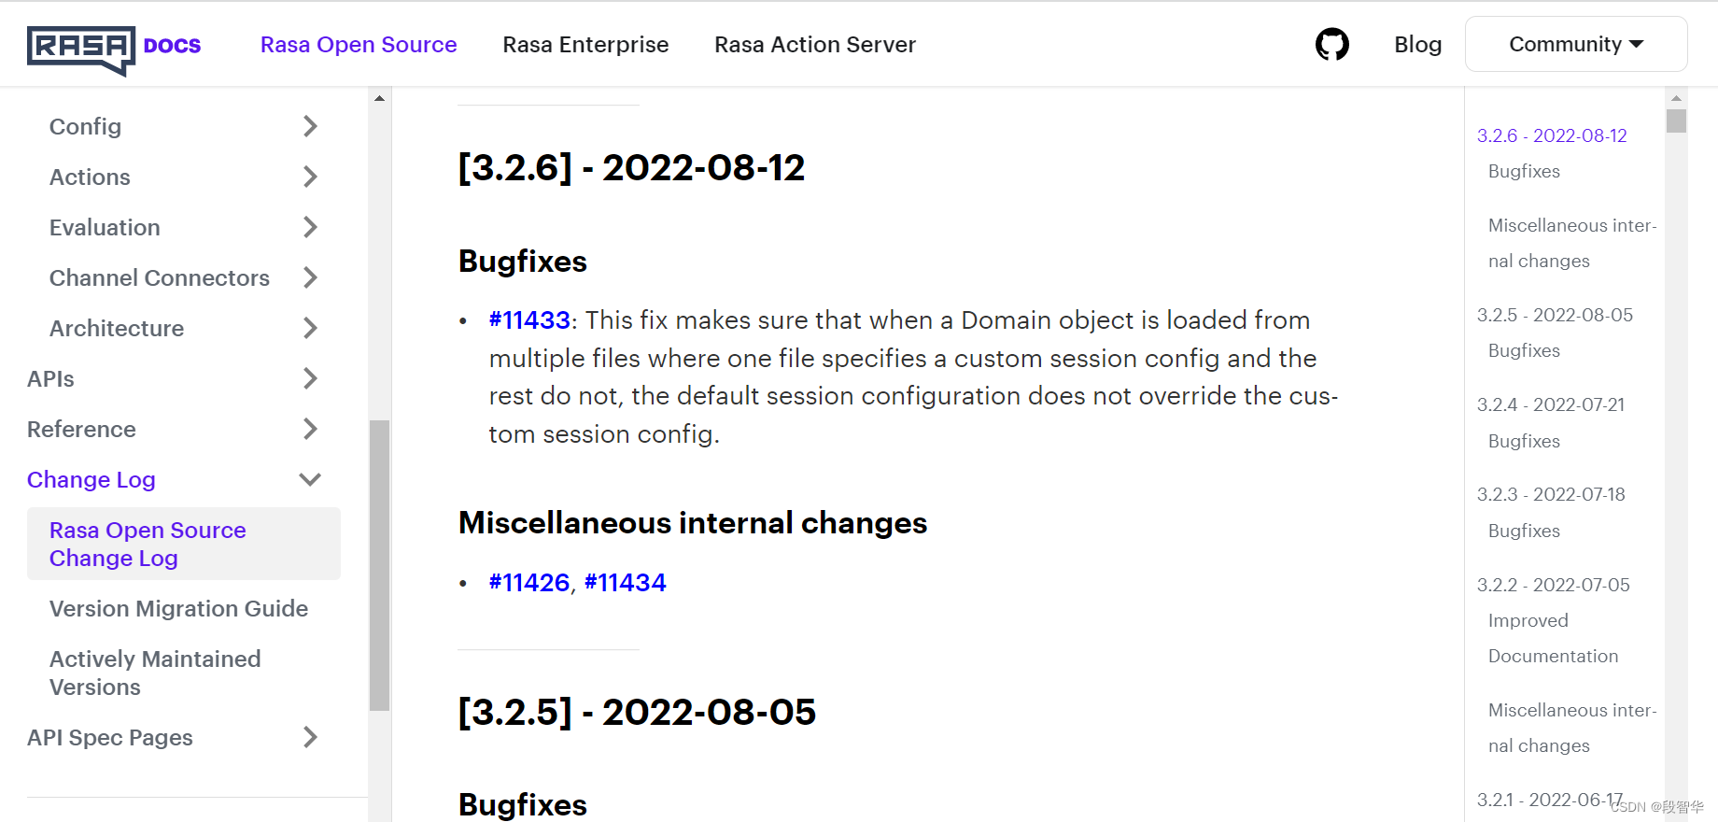Open Reference in the sidebar
1718x822 pixels.
[x=81, y=429]
